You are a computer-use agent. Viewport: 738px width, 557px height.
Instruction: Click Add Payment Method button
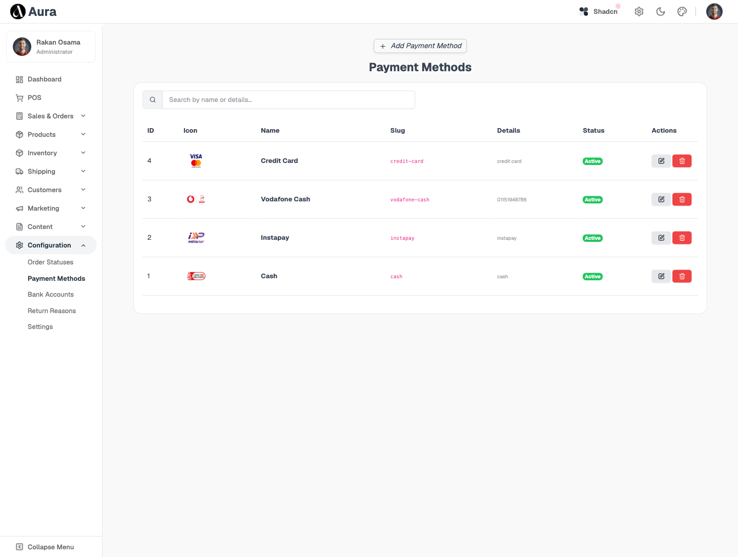click(x=420, y=46)
